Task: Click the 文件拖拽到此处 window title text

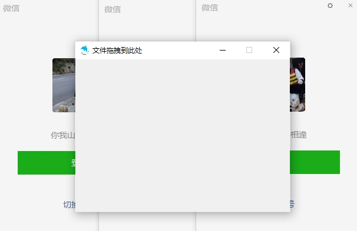Action: [x=117, y=50]
